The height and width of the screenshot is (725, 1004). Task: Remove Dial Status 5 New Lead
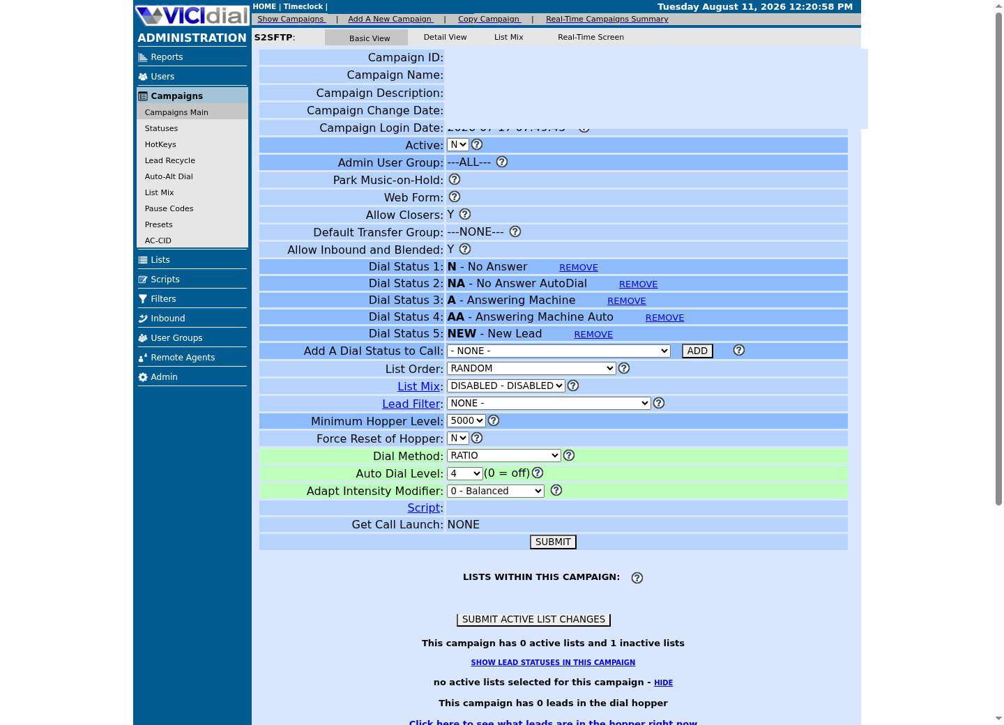click(593, 335)
